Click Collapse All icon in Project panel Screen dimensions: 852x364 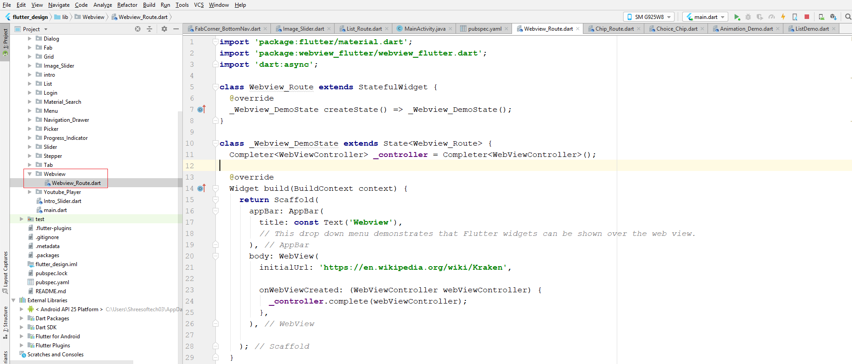(x=149, y=29)
